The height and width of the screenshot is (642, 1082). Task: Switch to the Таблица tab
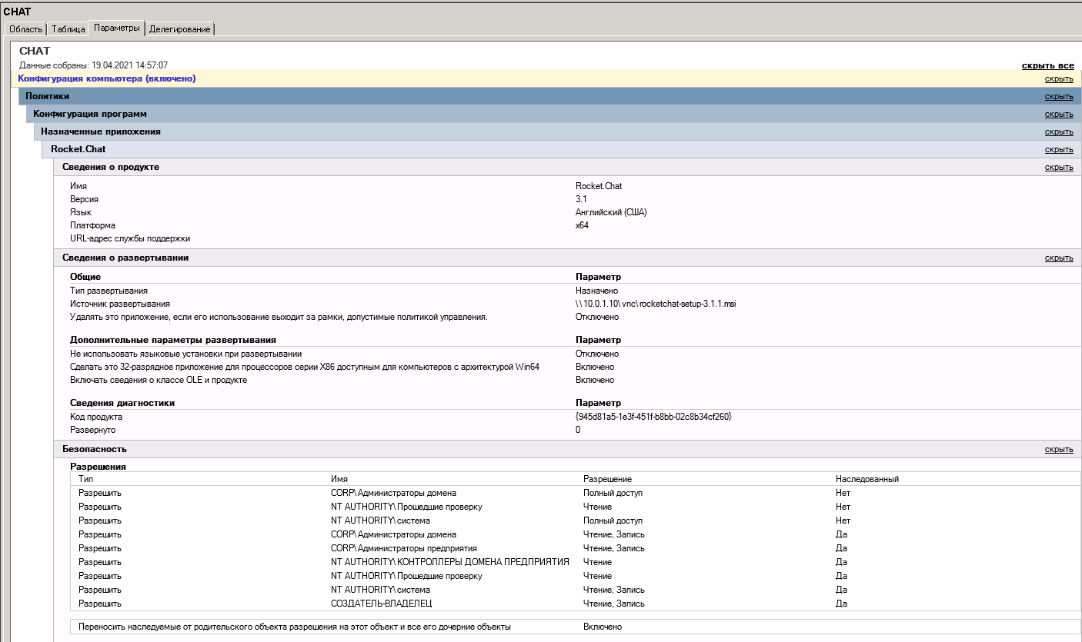tap(68, 29)
